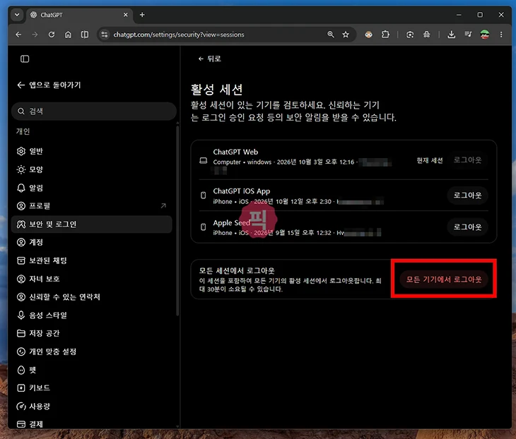The image size is (516, 439).
Task: Open the browser home page
Action: pyautogui.click(x=68, y=35)
